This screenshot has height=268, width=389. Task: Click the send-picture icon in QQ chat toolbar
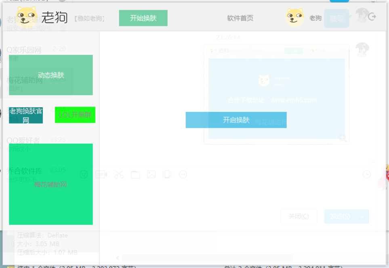[151, 174]
